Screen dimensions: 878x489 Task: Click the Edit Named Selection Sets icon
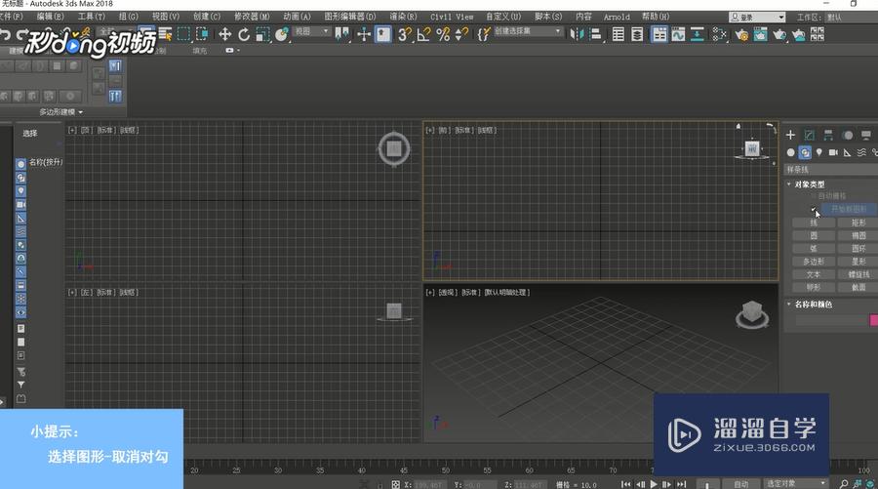(484, 35)
